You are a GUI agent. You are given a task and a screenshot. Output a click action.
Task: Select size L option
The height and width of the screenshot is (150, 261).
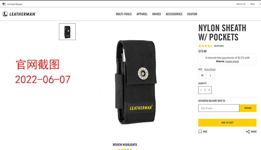(x=211, y=75)
